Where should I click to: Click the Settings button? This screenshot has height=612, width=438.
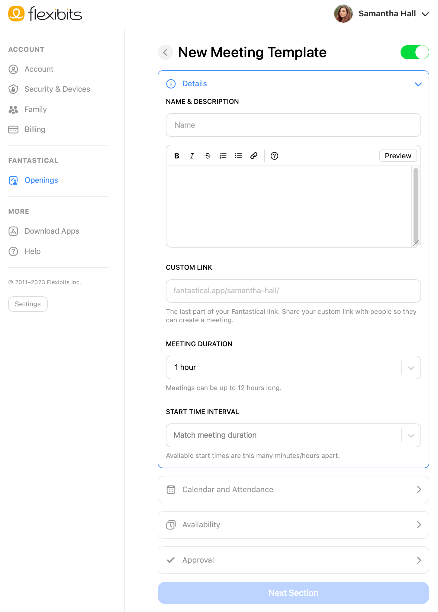pos(28,304)
